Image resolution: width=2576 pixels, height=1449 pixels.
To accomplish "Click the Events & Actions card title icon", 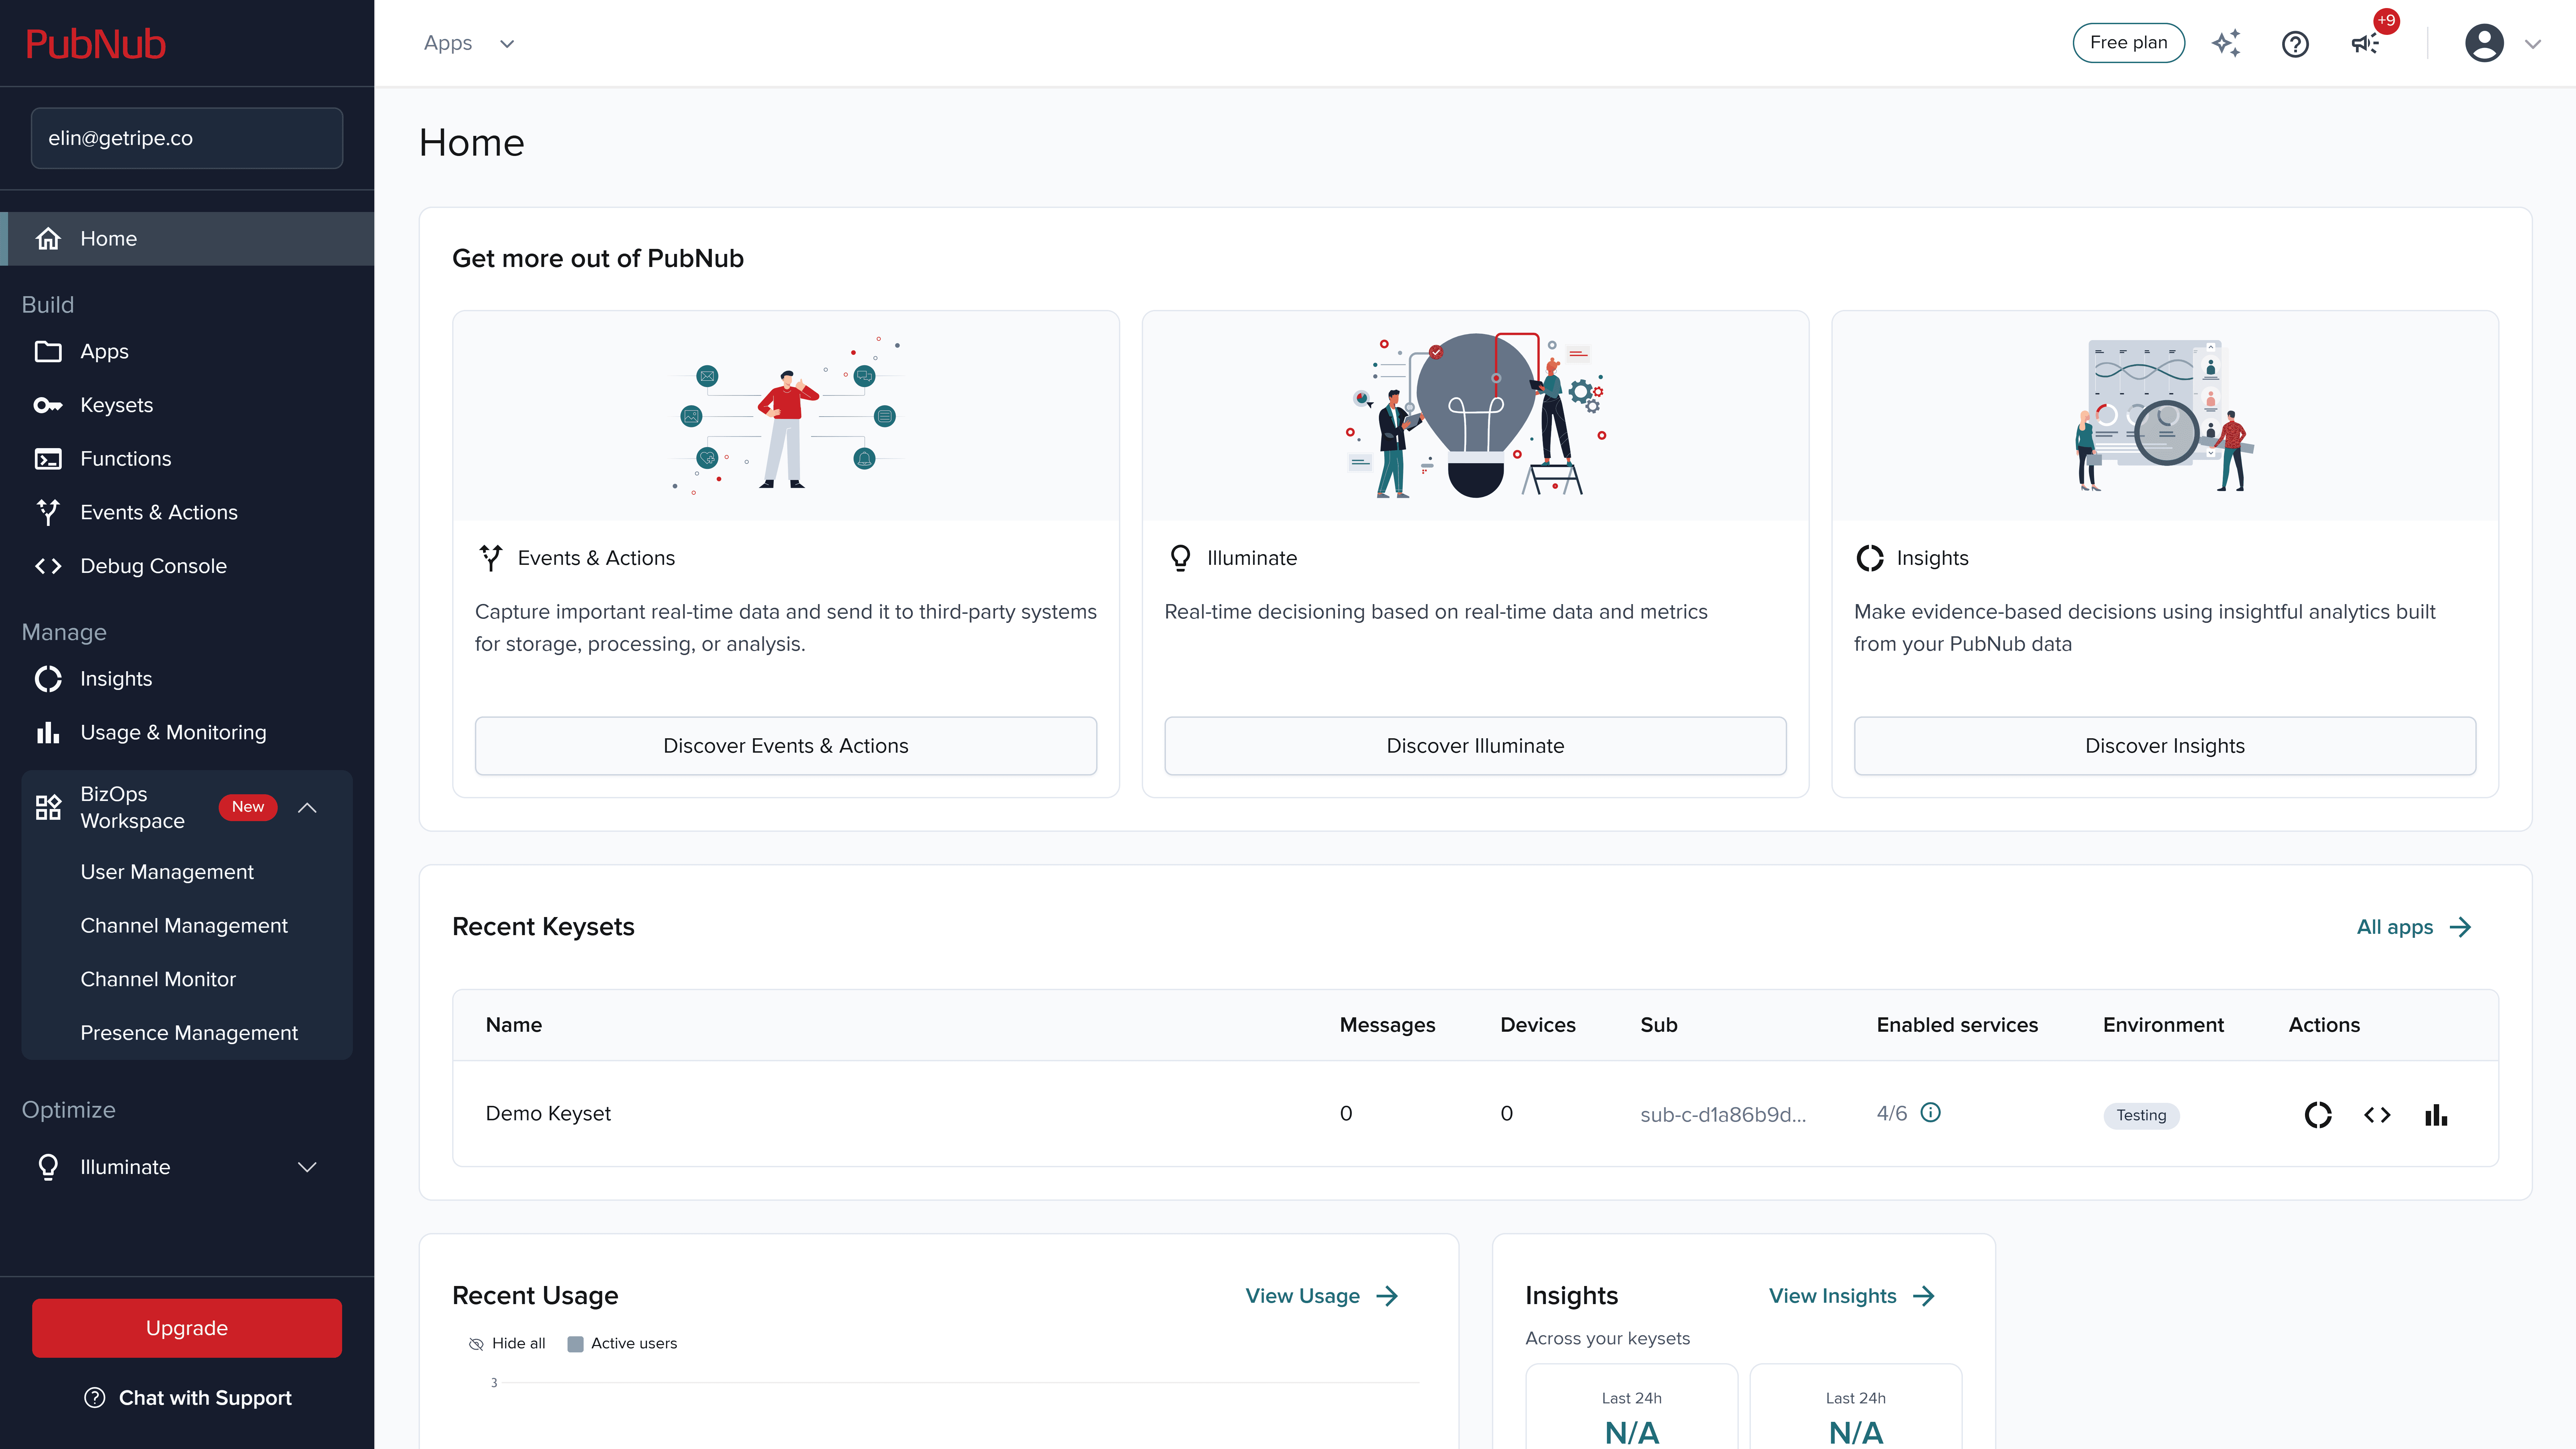I will tap(491, 558).
